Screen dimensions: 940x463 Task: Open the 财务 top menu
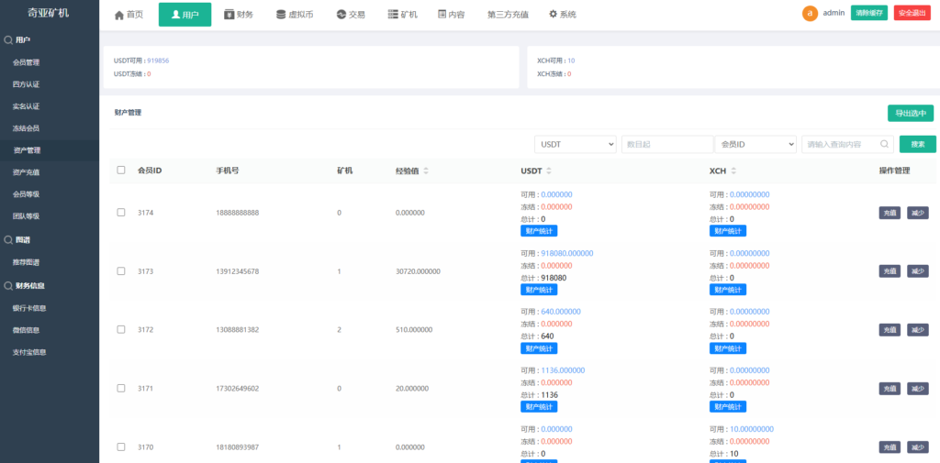239,15
